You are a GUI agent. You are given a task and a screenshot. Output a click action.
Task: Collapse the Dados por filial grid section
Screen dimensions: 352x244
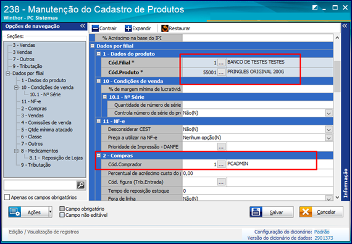tap(92, 46)
